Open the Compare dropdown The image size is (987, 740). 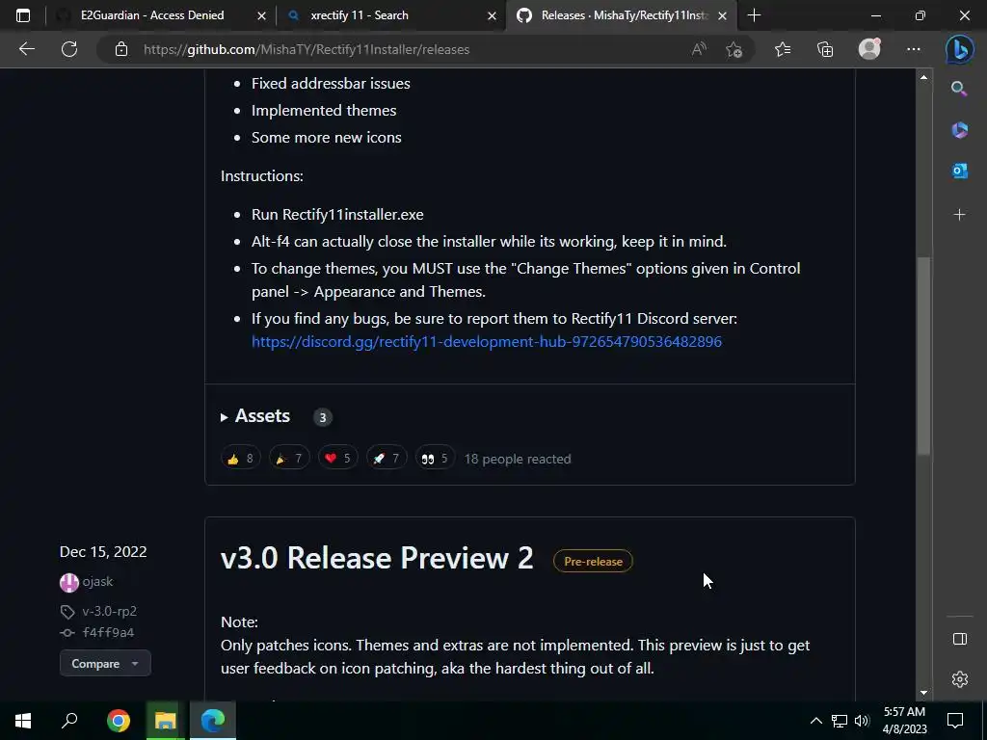pyautogui.click(x=105, y=663)
